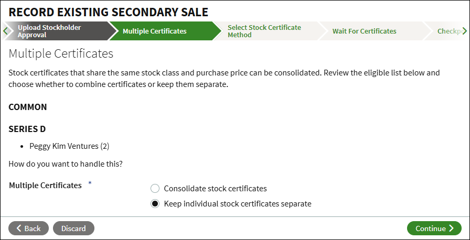Click the Consolidate stock certificates label text
470x240 pixels.
pos(215,189)
